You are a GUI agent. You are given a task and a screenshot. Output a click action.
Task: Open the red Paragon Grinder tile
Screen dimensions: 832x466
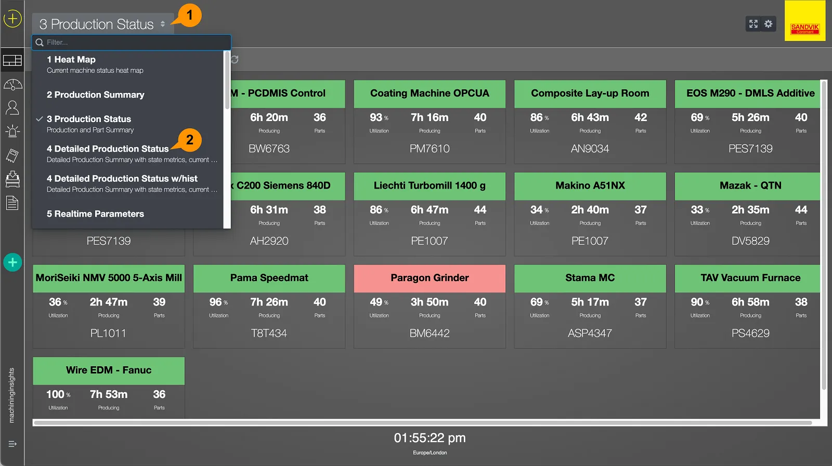point(430,307)
